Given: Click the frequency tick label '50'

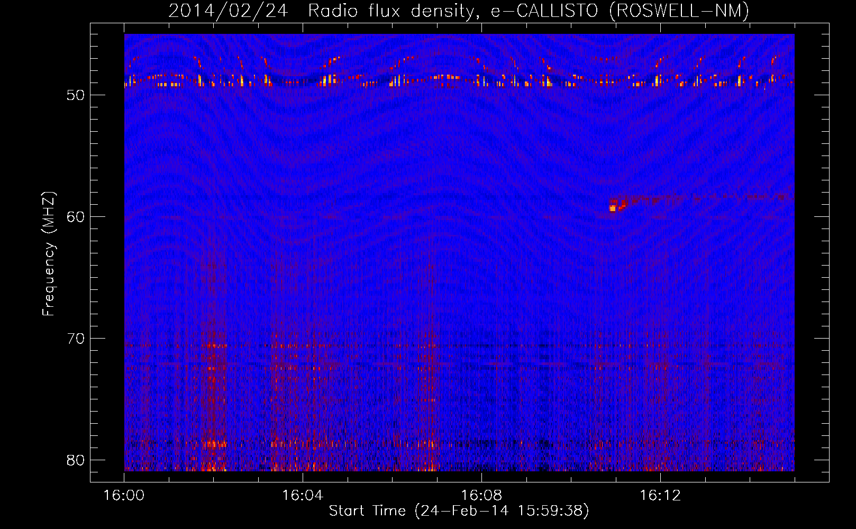Looking at the screenshot, I should [x=76, y=95].
